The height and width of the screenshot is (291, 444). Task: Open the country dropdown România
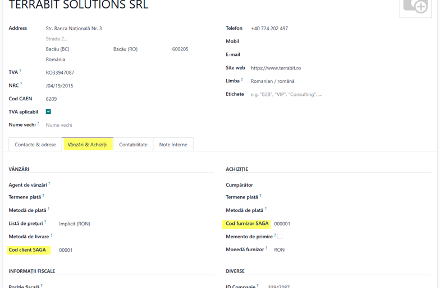click(56, 59)
